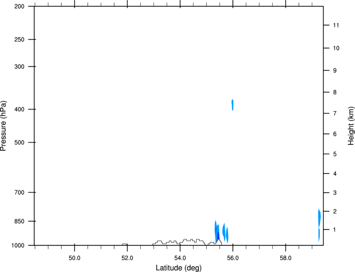355x272 pixels.
Task: Click the 54.0 latitude tick label
Action: [180, 258]
